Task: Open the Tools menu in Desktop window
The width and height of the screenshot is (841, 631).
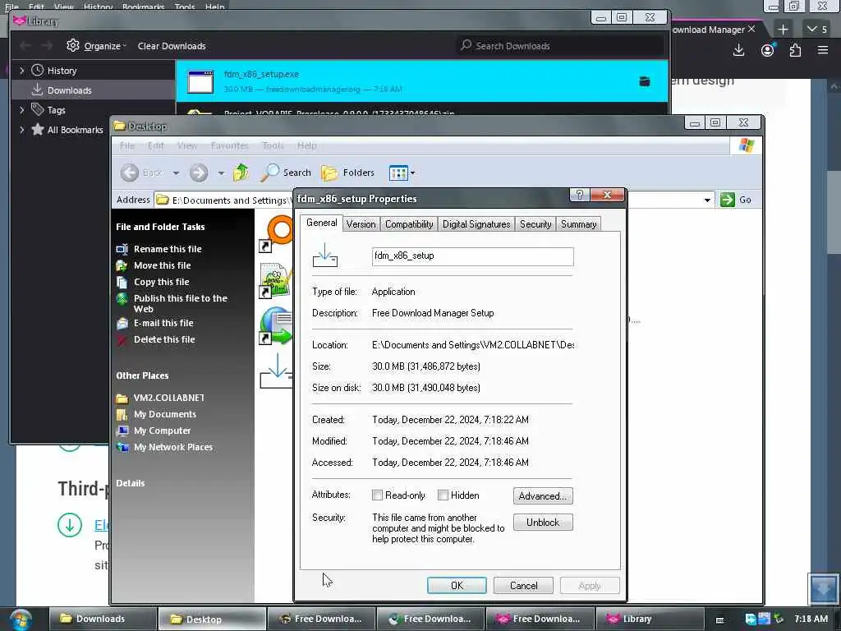Action: point(273,145)
